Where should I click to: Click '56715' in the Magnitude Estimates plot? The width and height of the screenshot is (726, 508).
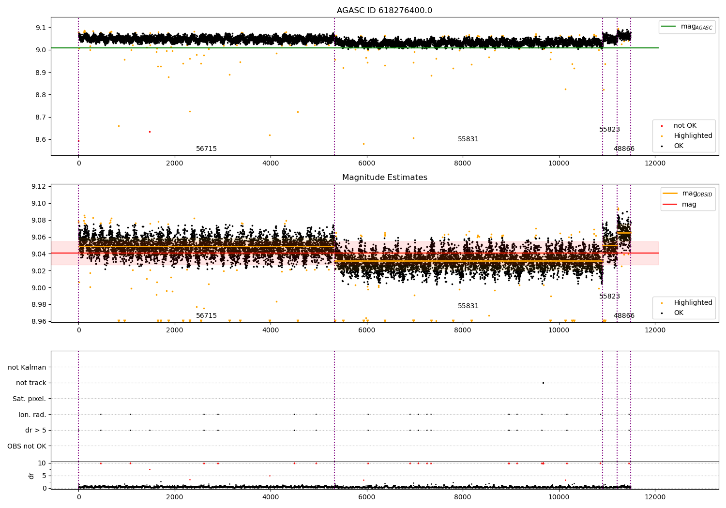point(206,316)
